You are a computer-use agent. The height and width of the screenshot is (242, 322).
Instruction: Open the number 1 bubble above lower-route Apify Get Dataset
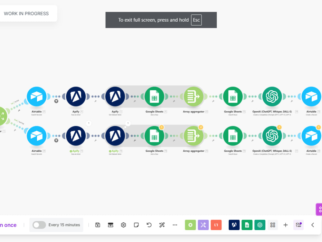pyautogui.click(x=128, y=123)
